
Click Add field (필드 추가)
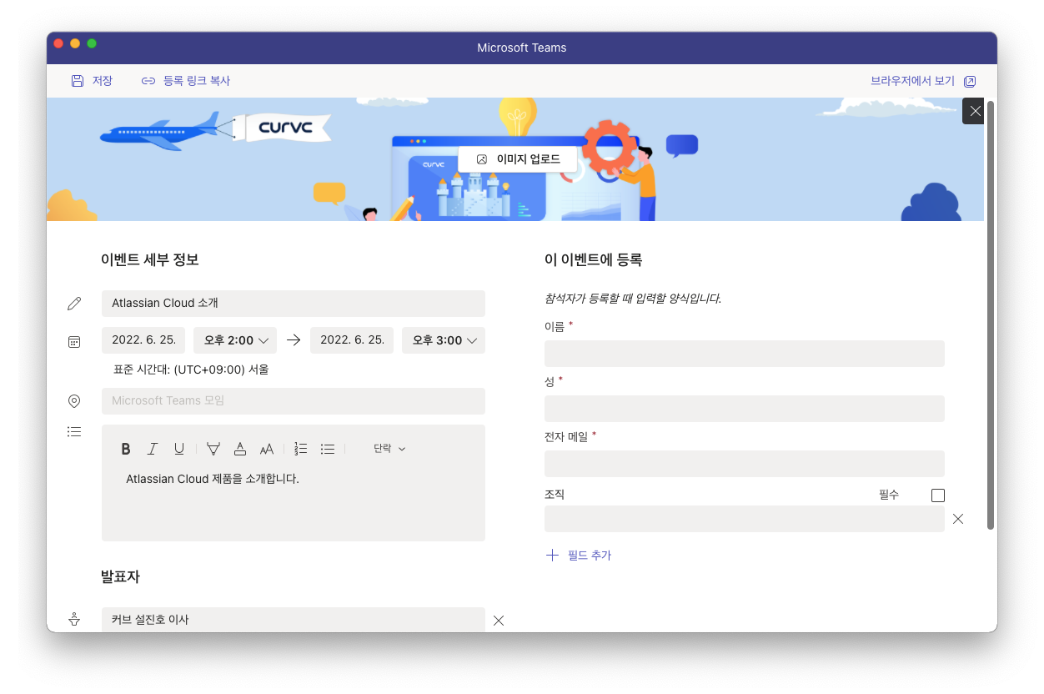578,556
